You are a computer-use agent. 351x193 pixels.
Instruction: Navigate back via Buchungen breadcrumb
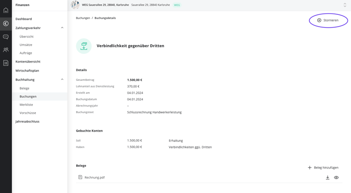[x=83, y=18]
